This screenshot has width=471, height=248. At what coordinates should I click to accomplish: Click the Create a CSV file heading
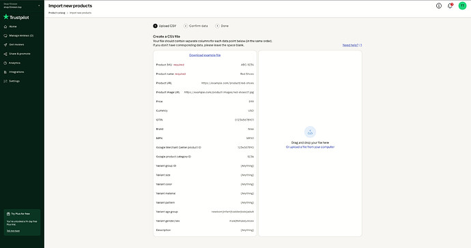(x=167, y=37)
